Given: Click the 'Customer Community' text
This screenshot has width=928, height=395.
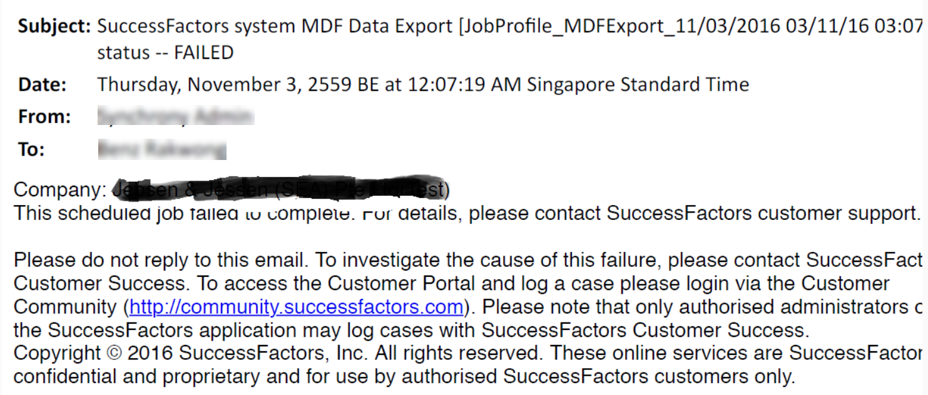Looking at the screenshot, I should pos(452,295).
